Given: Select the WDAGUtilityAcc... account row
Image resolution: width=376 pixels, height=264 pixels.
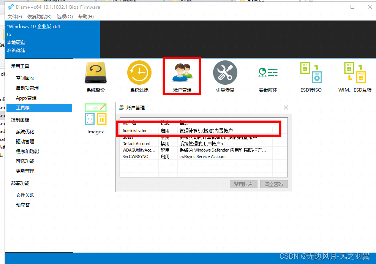Looking at the screenshot, I should (204, 150).
